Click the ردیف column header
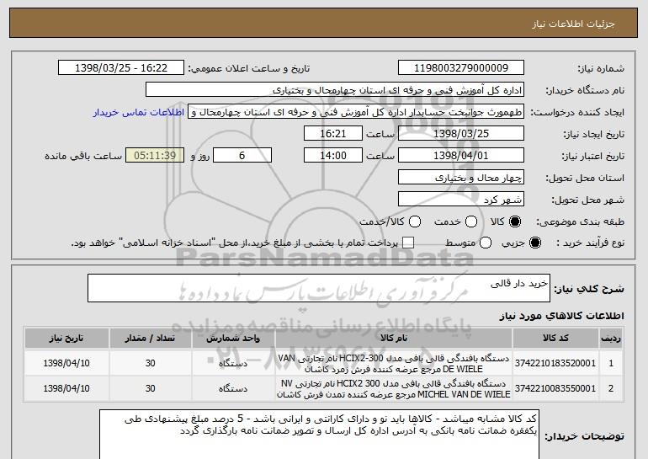This screenshot has height=459, width=648. [x=611, y=339]
